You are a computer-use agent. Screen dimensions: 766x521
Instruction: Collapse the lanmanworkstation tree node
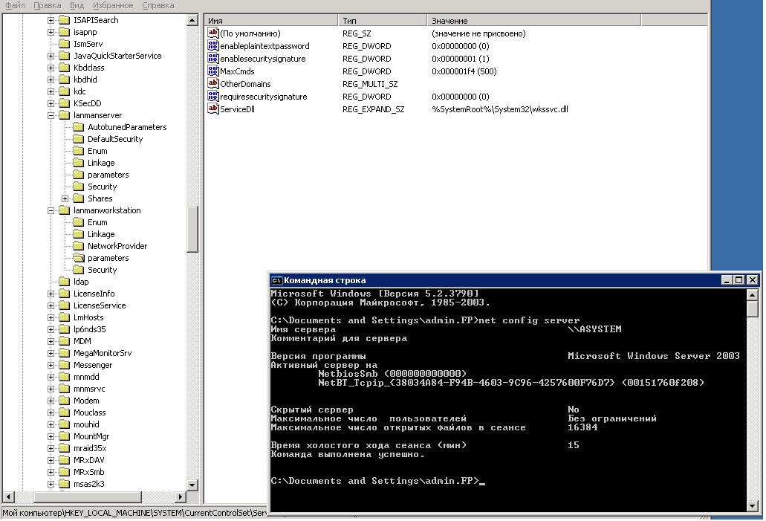coord(51,210)
